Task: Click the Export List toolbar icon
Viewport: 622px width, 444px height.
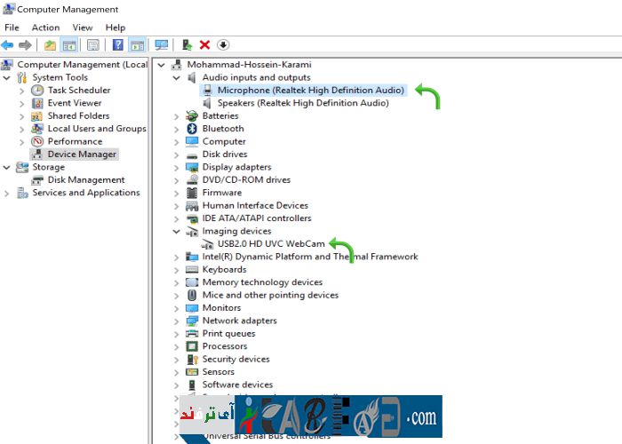Action: click(93, 45)
